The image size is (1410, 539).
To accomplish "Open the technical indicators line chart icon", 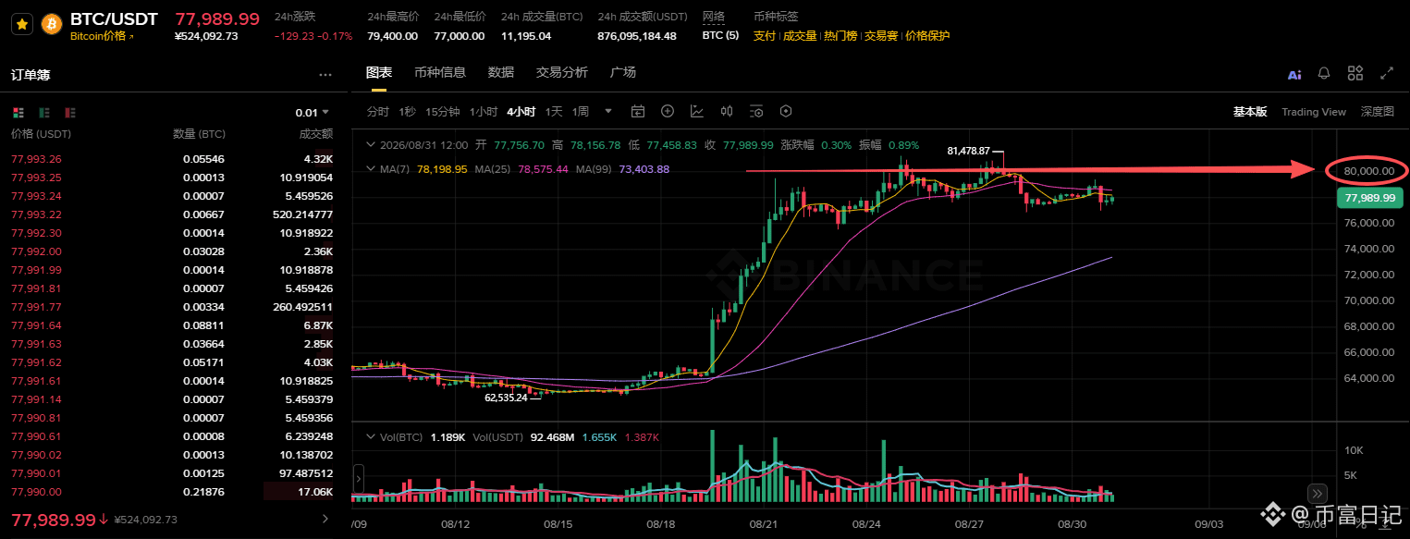I will pyautogui.click(x=697, y=112).
